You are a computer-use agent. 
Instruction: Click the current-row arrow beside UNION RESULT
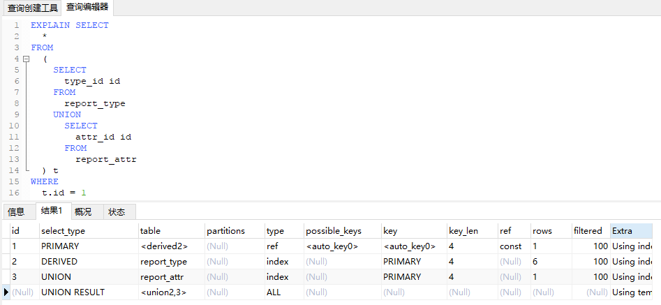(x=6, y=292)
